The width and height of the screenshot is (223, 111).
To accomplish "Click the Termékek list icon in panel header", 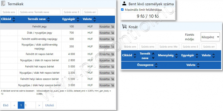I will (3, 4).
